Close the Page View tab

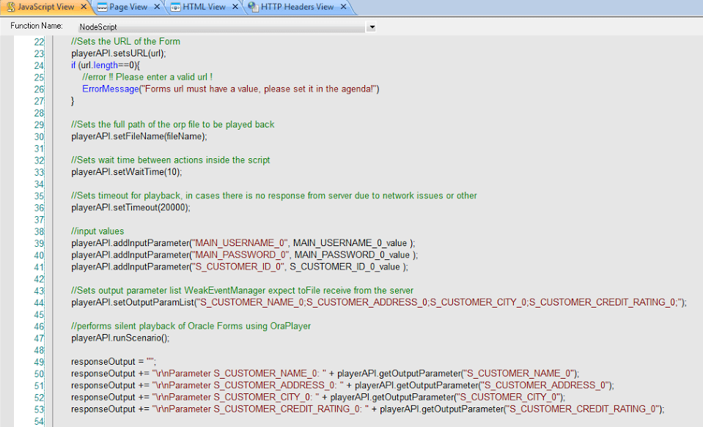pos(155,7)
